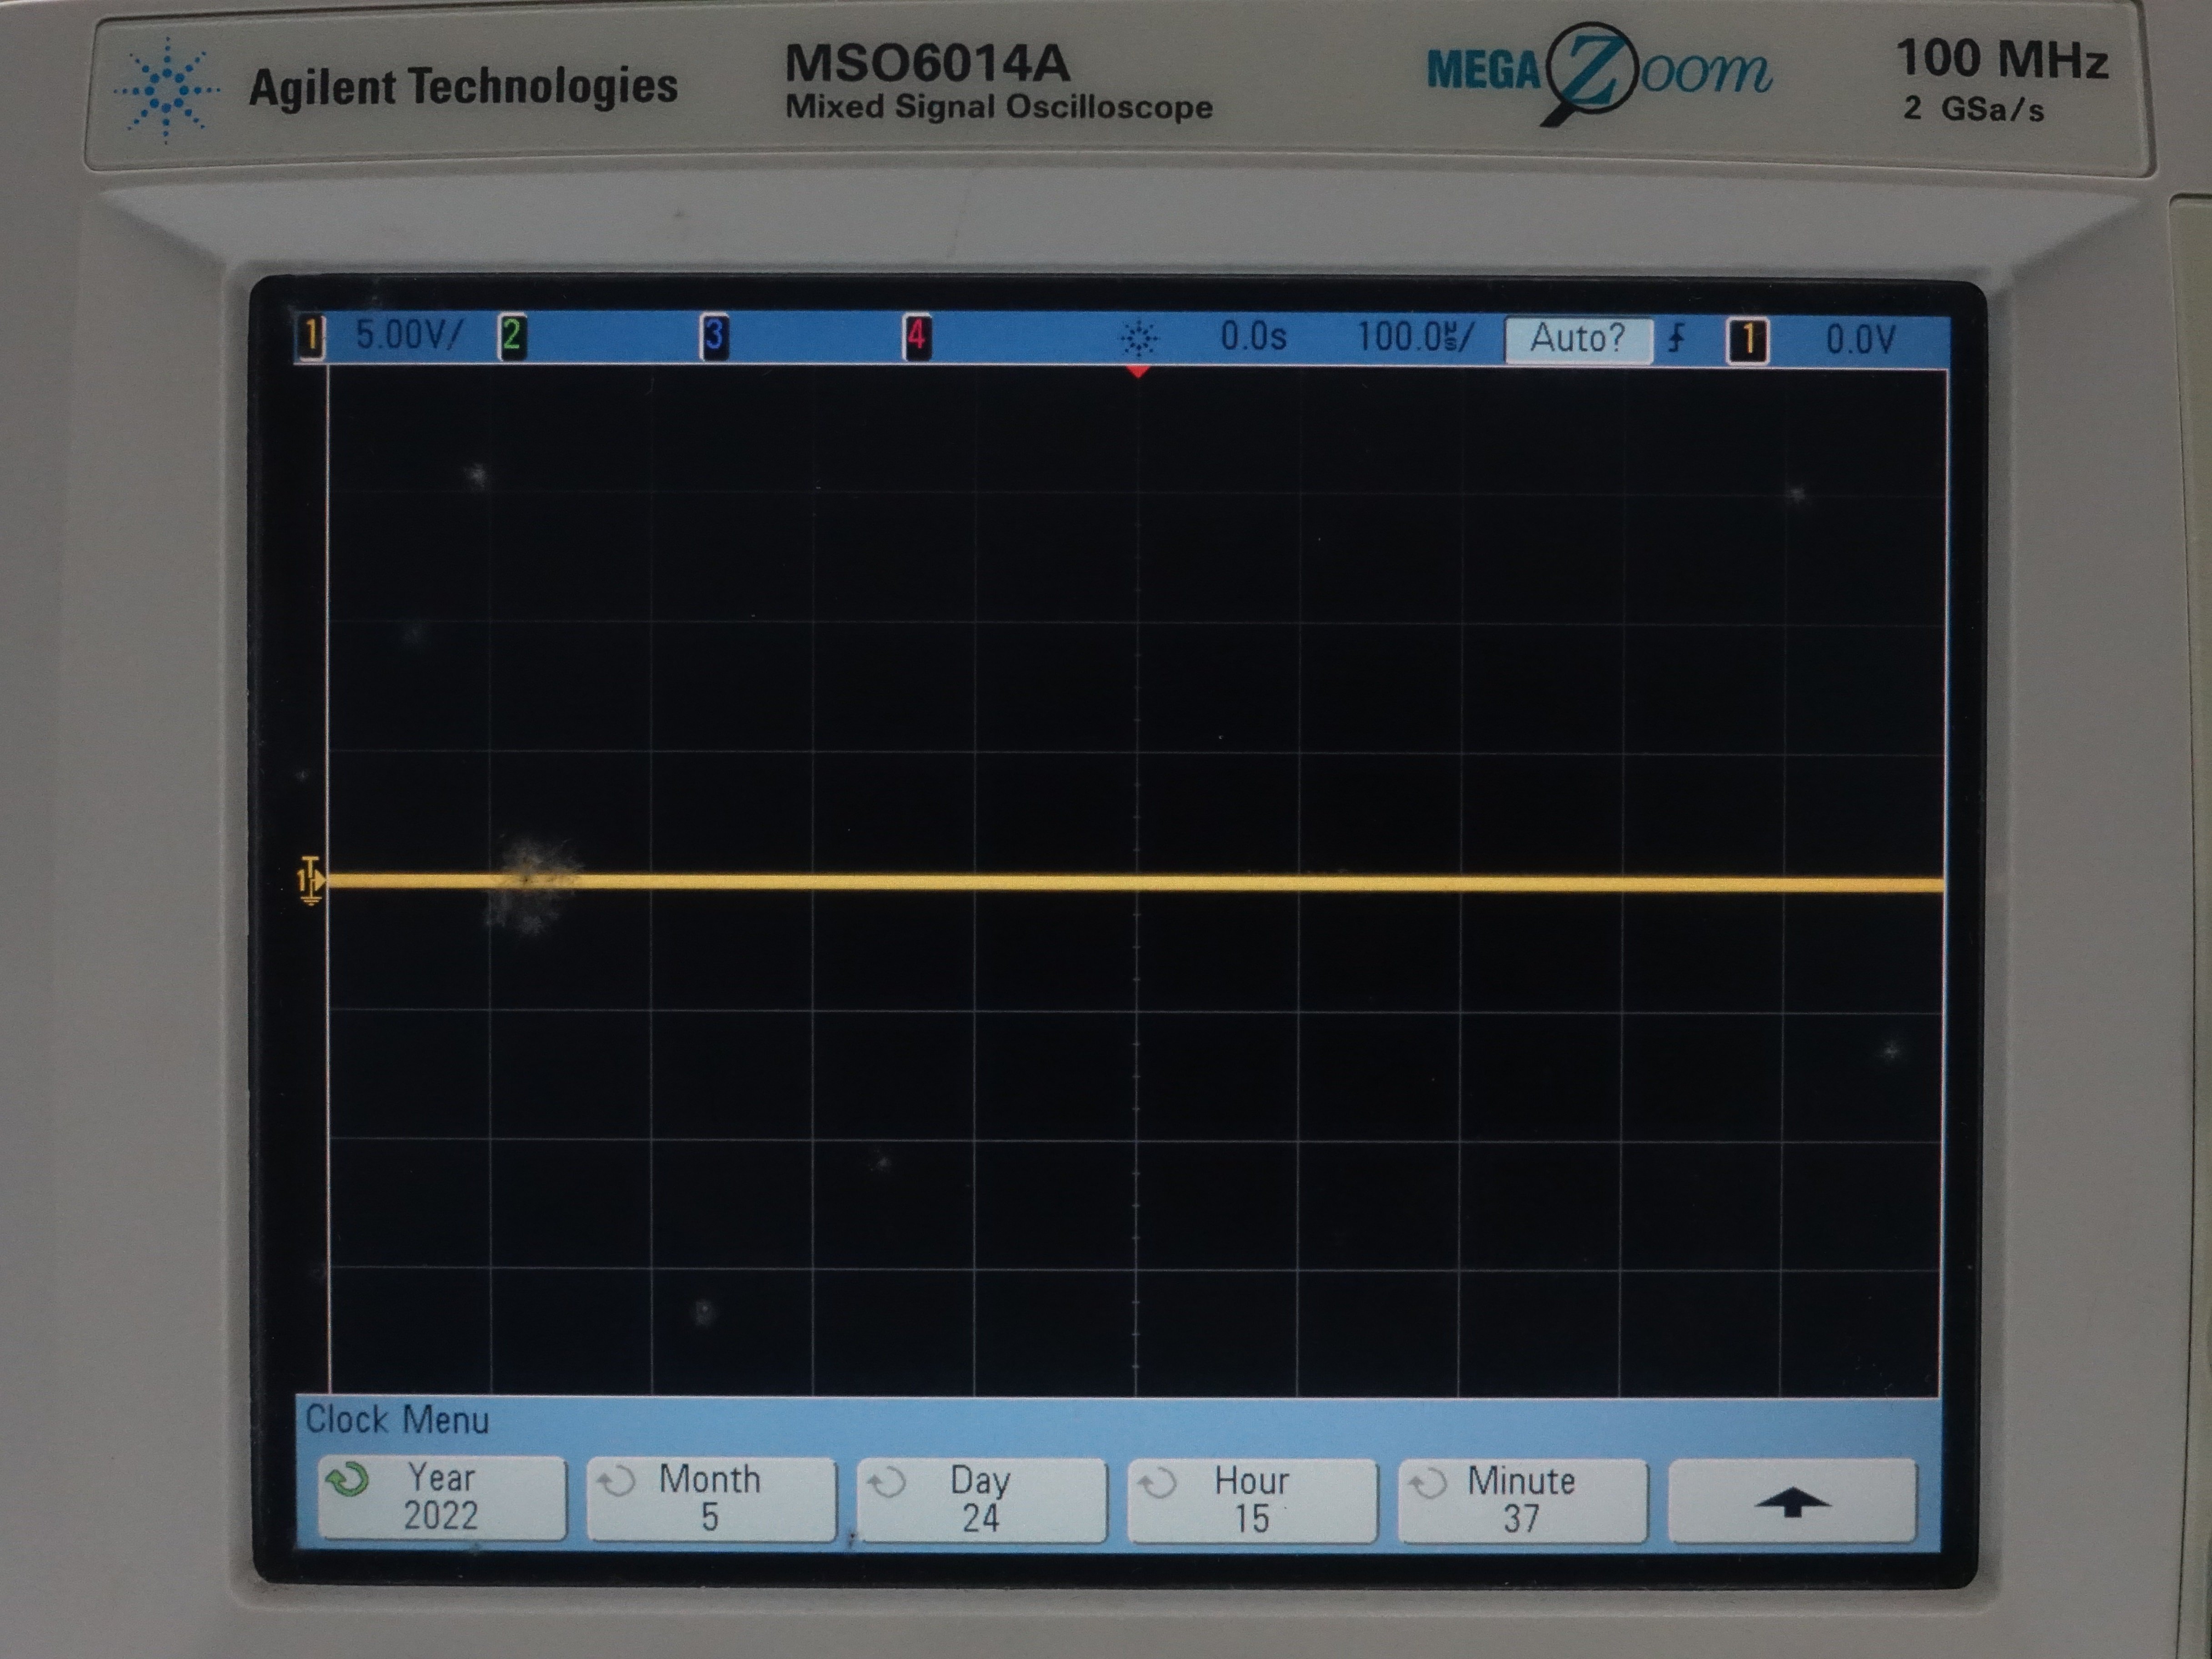2212x1659 pixels.
Task: Click the rotary knob icon on Hour softkey
Action: pyautogui.click(x=1157, y=1483)
